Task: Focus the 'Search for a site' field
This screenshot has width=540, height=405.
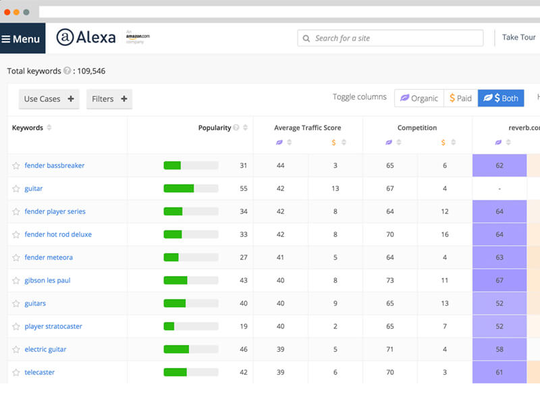Action: pos(390,38)
